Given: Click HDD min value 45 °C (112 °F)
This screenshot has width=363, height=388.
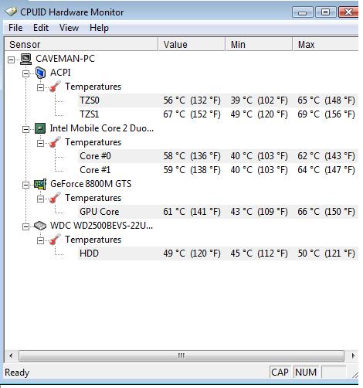Looking at the screenshot, I should coord(259,254).
